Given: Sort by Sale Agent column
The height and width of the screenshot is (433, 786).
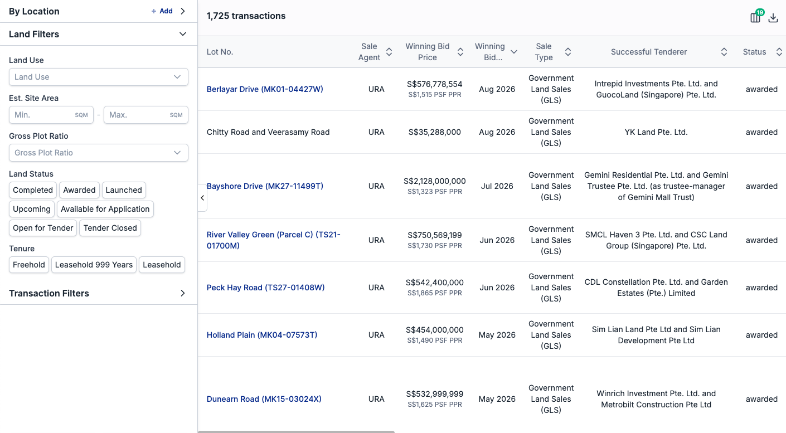Looking at the screenshot, I should coord(389,52).
